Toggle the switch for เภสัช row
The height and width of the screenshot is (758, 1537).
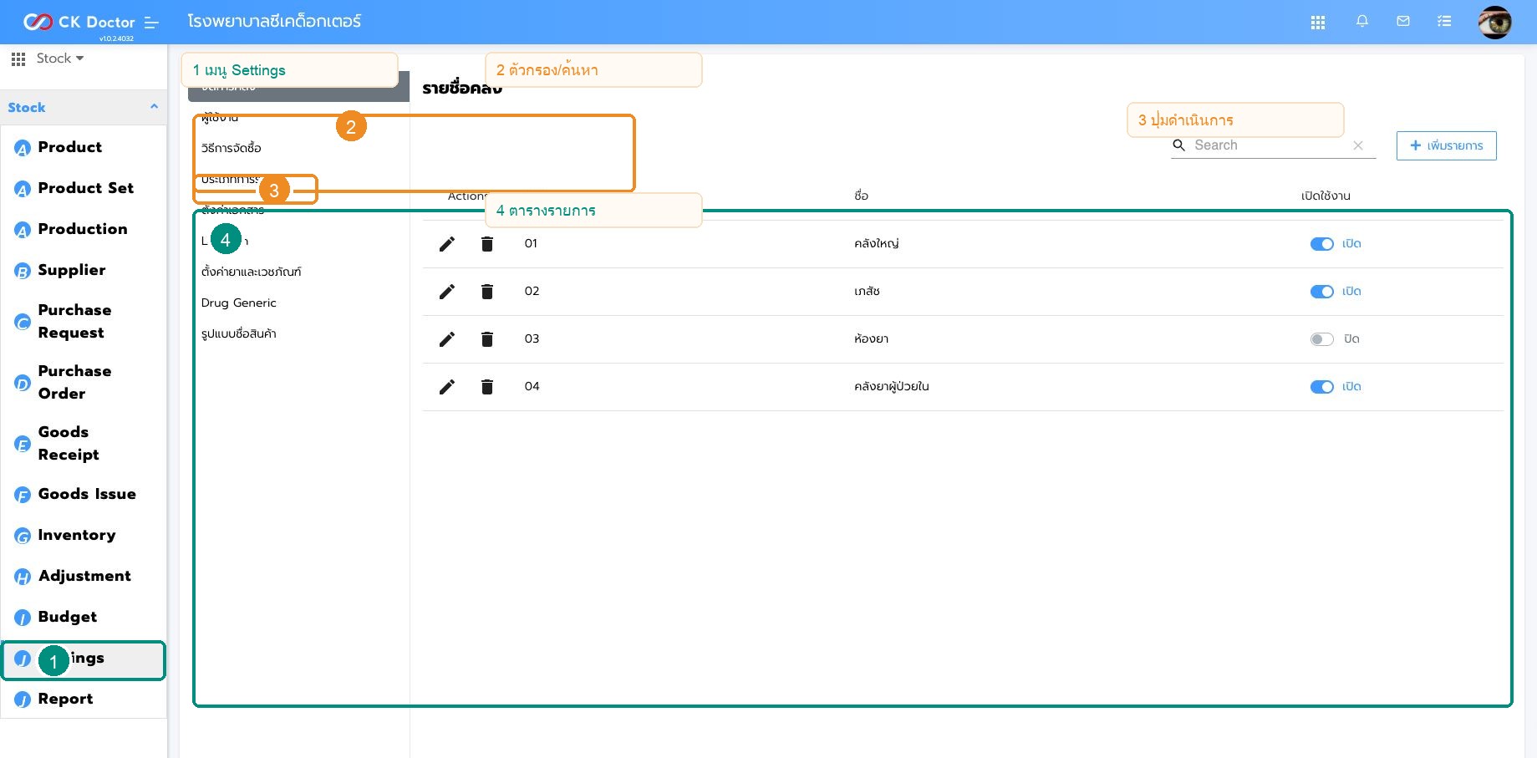(x=1321, y=292)
